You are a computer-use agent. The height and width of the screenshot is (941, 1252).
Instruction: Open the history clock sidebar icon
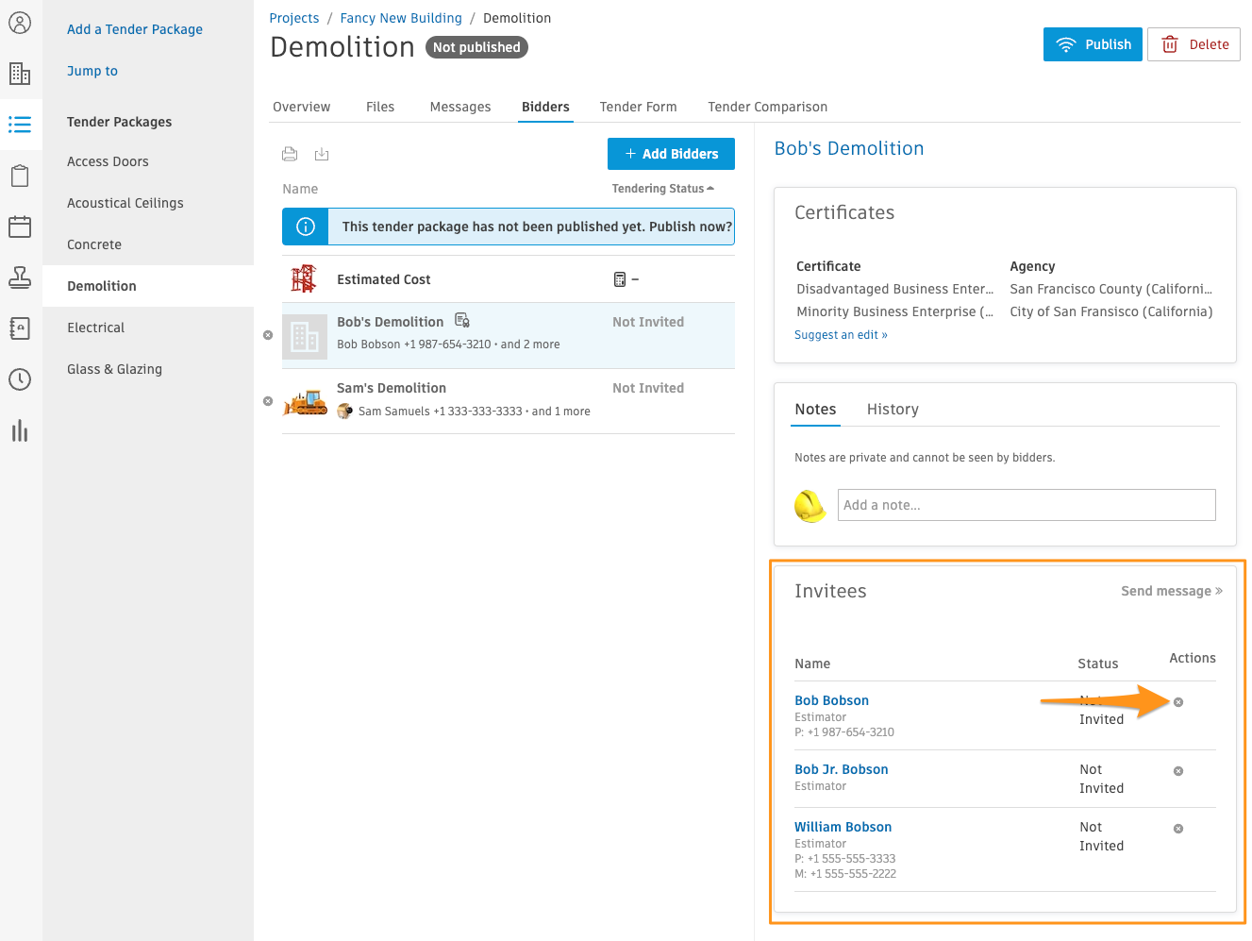point(20,379)
